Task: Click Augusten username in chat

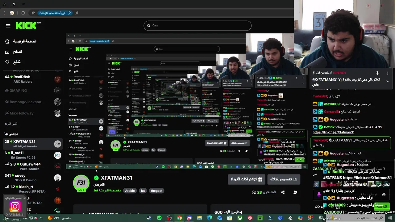Action: 338,119
